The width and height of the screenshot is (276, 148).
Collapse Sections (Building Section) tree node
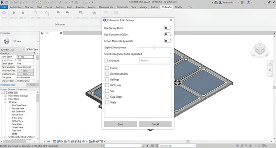point(6,137)
